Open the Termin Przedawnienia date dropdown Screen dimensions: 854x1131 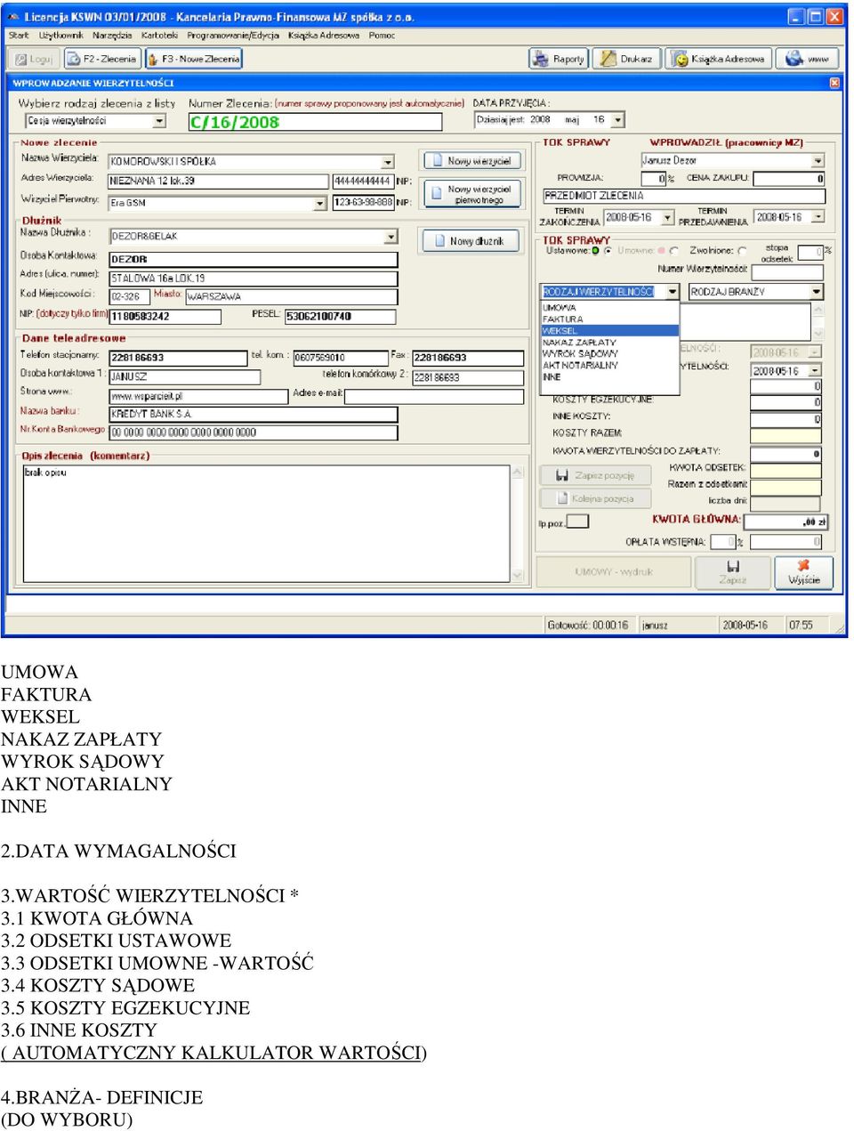[818, 217]
